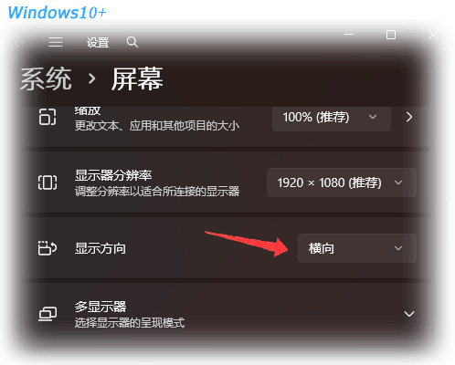
Task: Click the display orientation icon
Action: [48, 248]
